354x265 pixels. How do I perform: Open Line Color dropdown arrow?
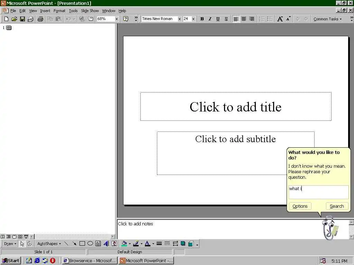pos(141,244)
